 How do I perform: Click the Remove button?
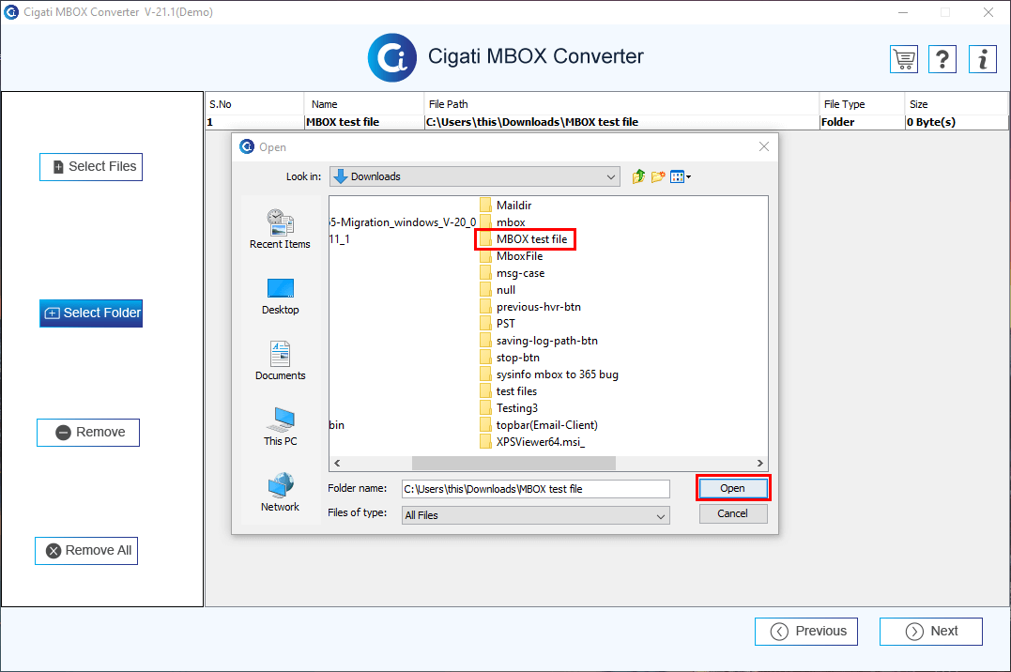click(x=88, y=433)
